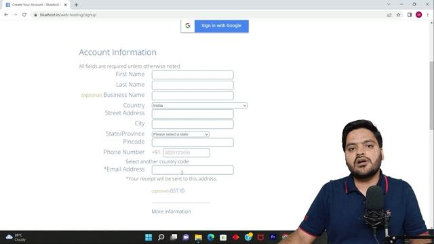This screenshot has width=434, height=244.
Task: Click the More information link
Action: pyautogui.click(x=171, y=211)
